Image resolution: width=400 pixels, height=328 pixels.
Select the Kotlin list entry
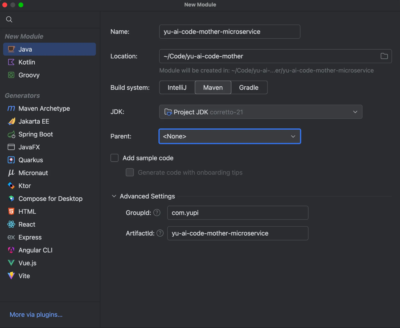(49, 62)
